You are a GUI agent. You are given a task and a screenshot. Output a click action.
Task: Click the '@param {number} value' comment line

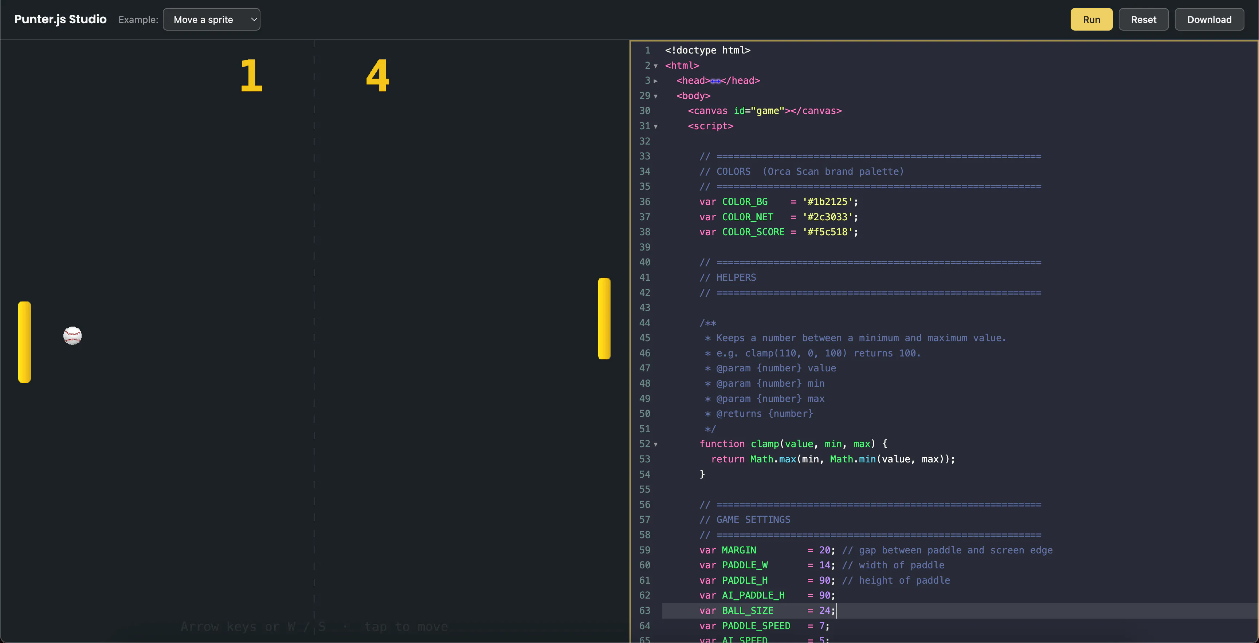click(770, 368)
